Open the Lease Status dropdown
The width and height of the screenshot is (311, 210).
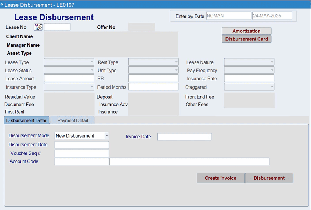(92, 70)
